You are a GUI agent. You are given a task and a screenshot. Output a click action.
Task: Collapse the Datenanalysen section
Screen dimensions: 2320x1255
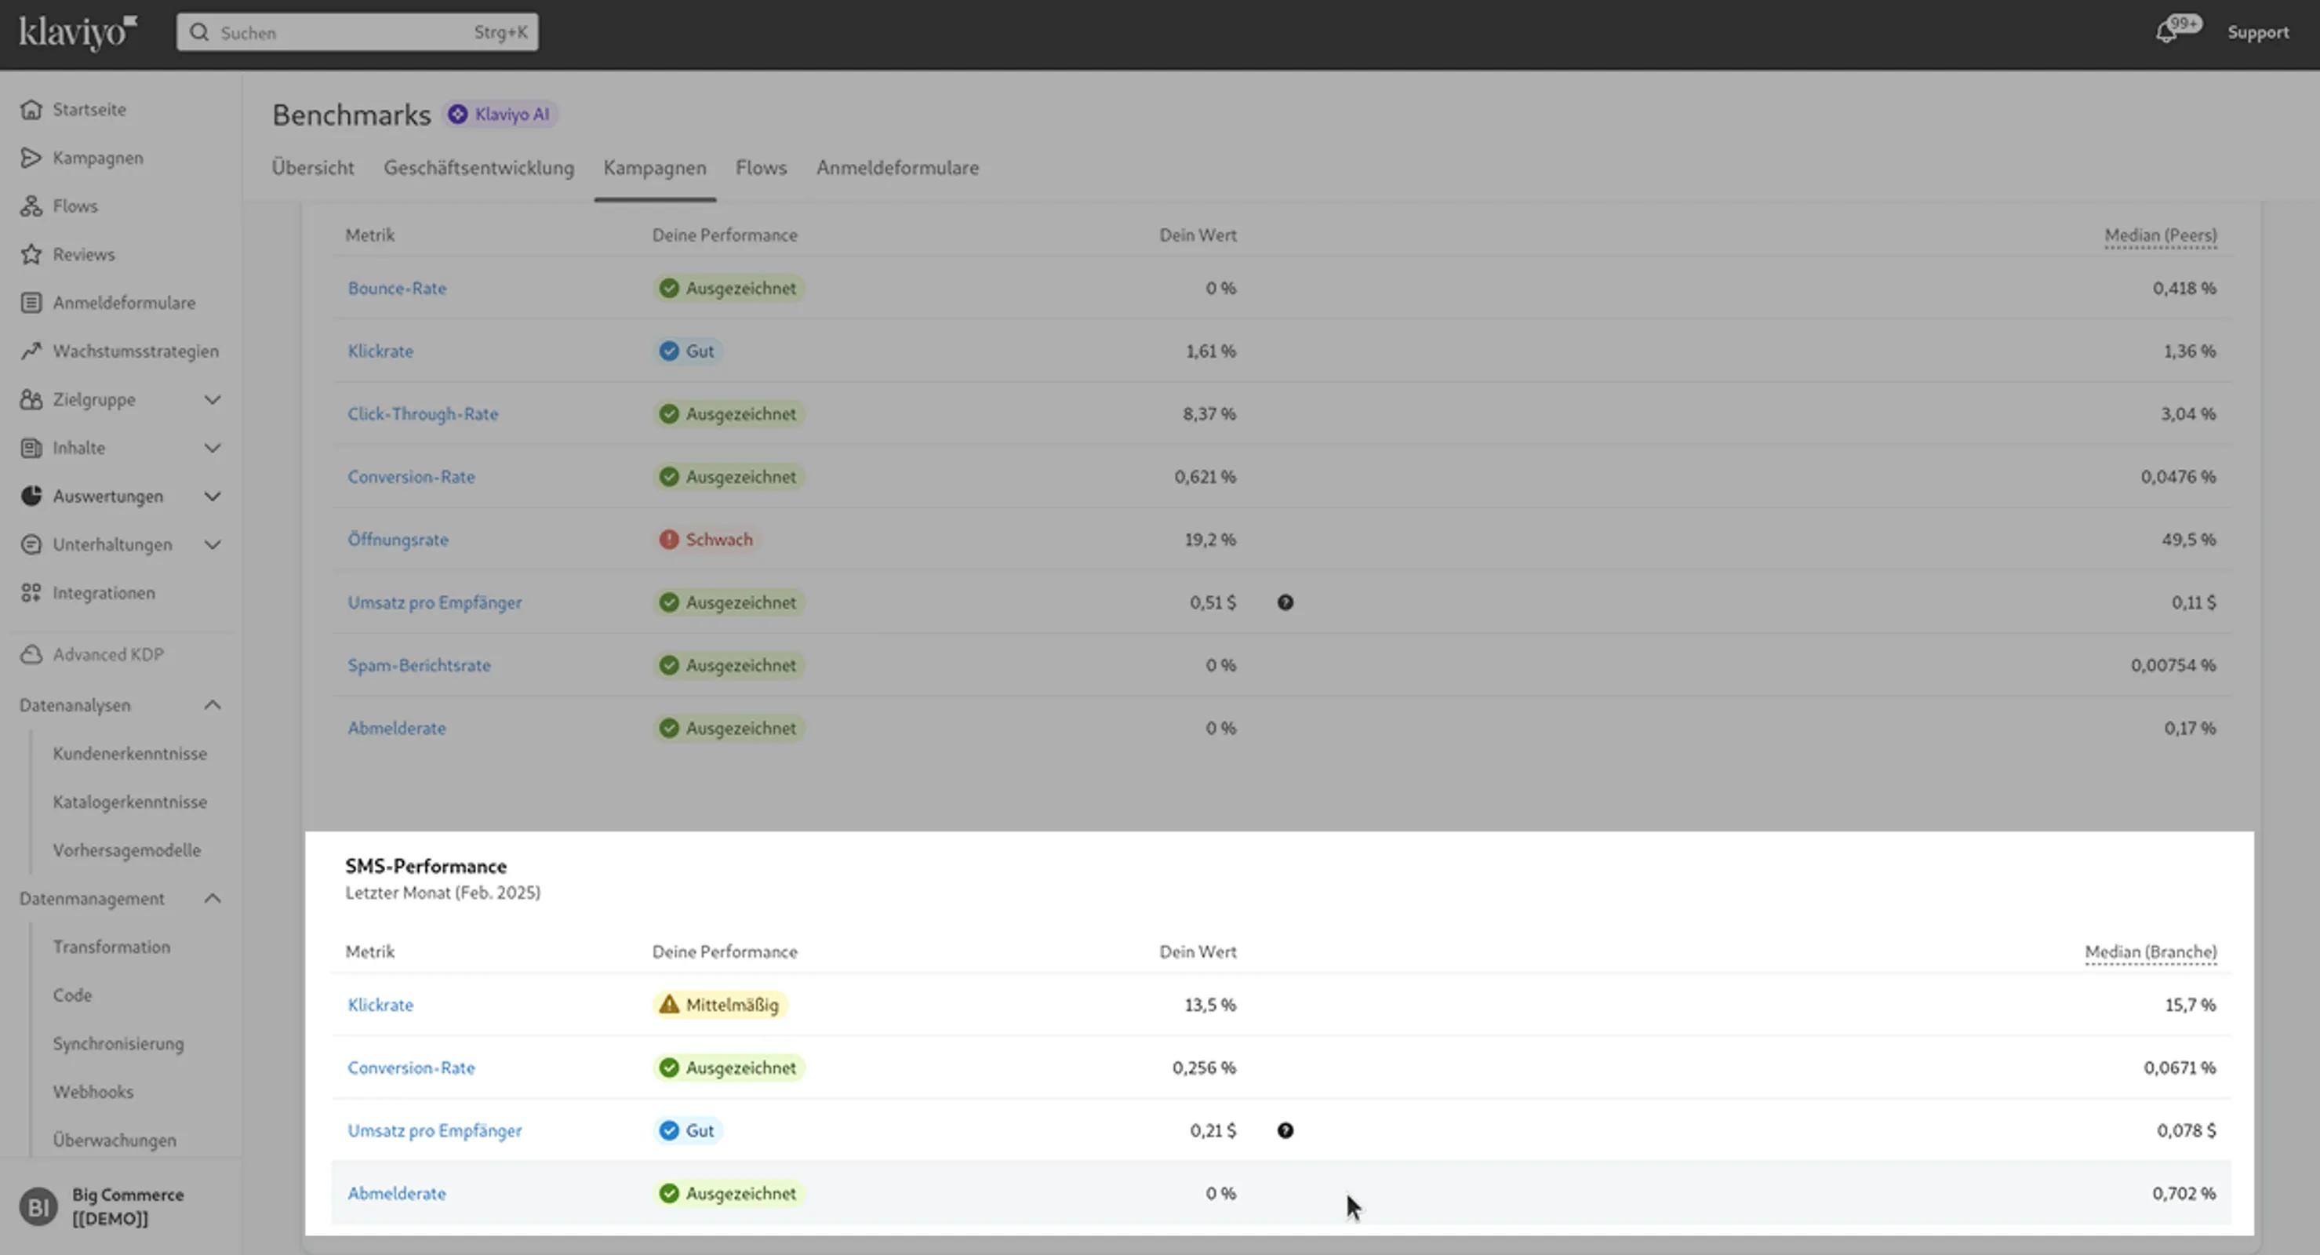(x=212, y=705)
